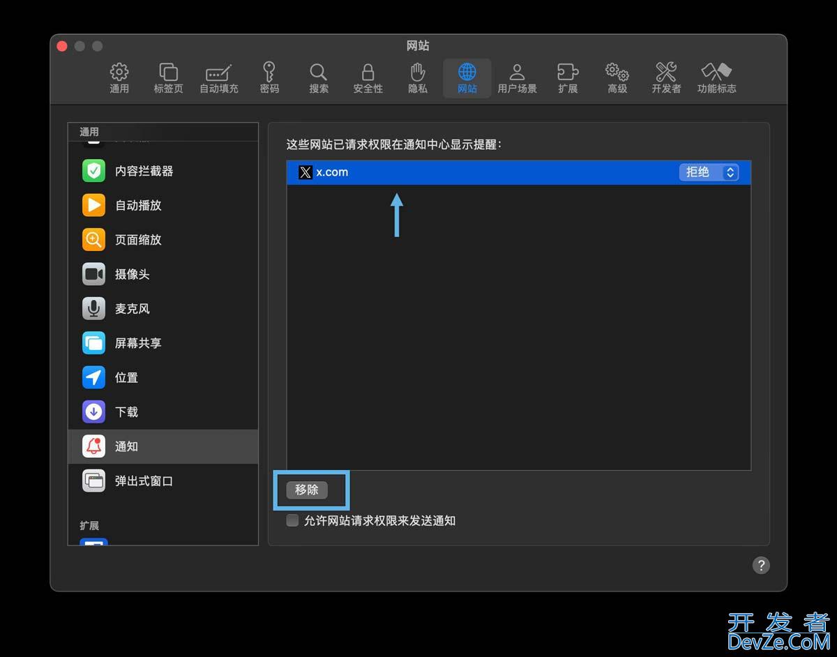Open the 密码 passwords key icon
The image size is (837, 657).
[x=269, y=72]
